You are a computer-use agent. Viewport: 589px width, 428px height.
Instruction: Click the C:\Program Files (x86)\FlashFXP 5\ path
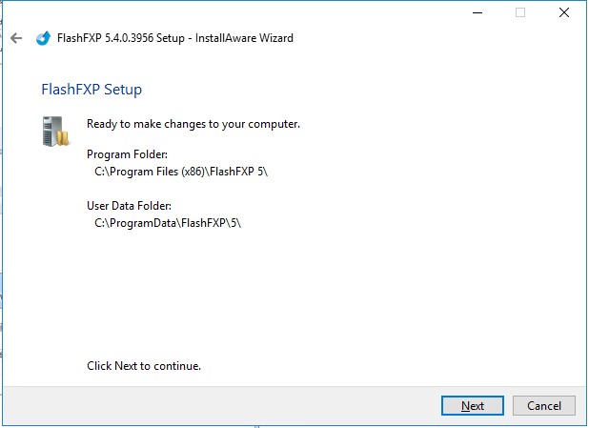point(183,172)
